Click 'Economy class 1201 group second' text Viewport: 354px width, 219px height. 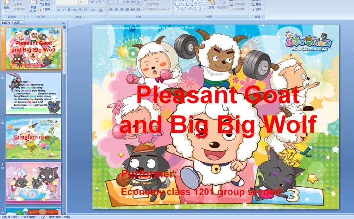(201, 192)
